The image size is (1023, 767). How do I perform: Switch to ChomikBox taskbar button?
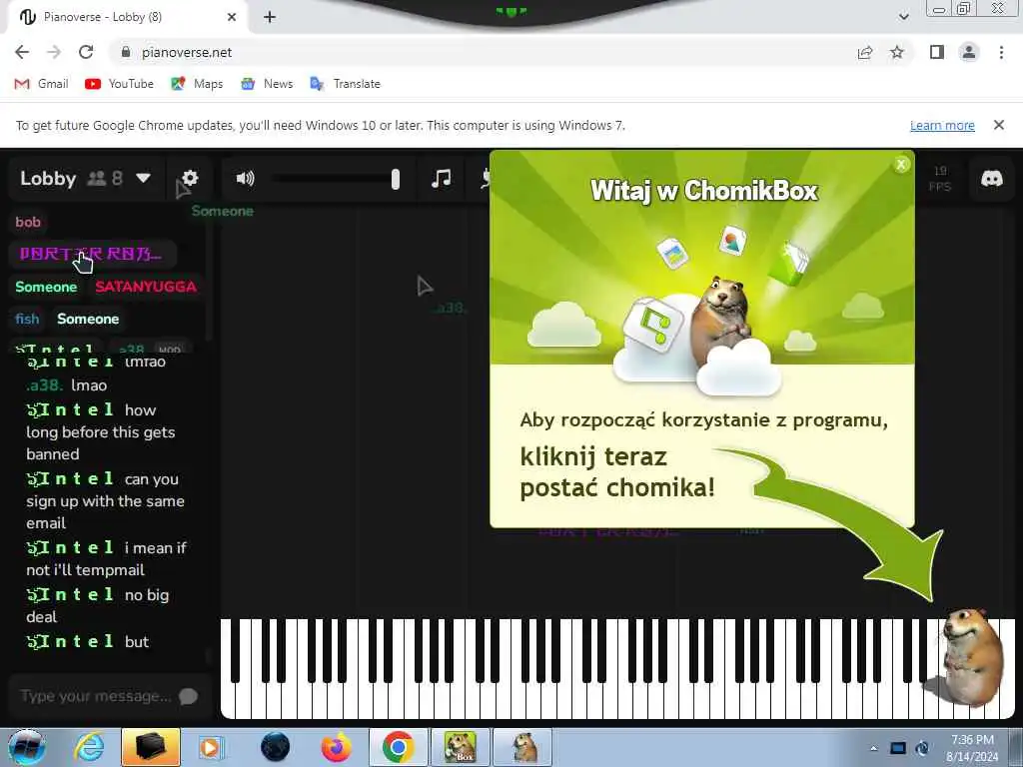460,747
